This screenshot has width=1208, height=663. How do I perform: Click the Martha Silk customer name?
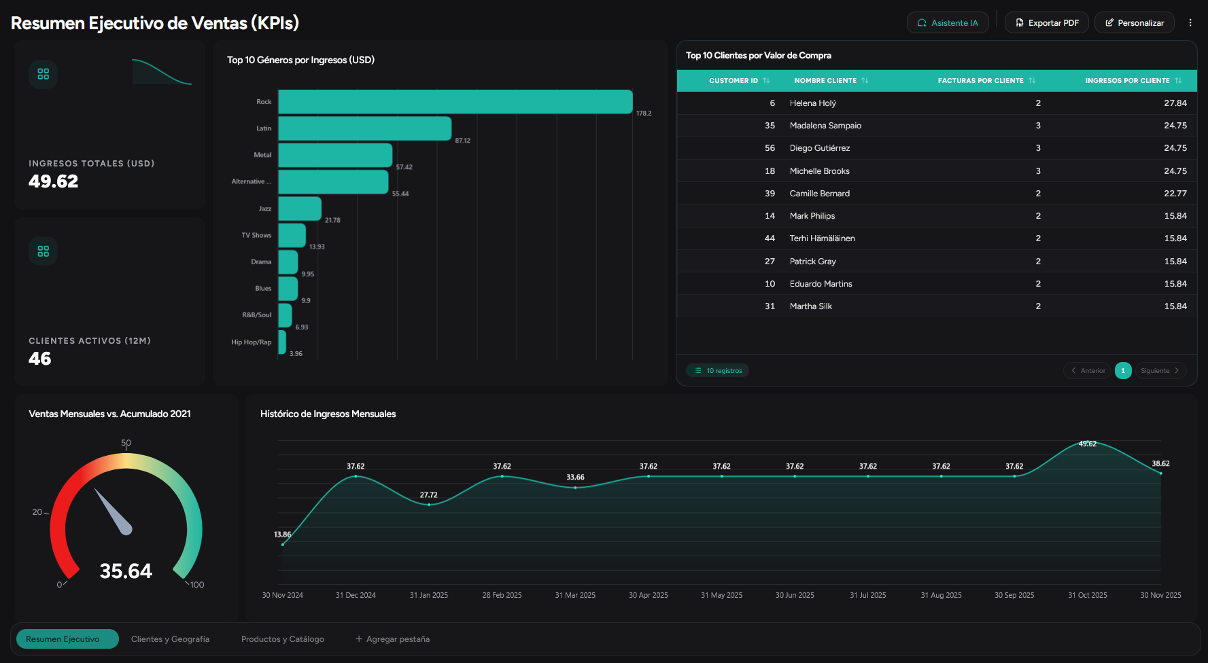click(811, 306)
